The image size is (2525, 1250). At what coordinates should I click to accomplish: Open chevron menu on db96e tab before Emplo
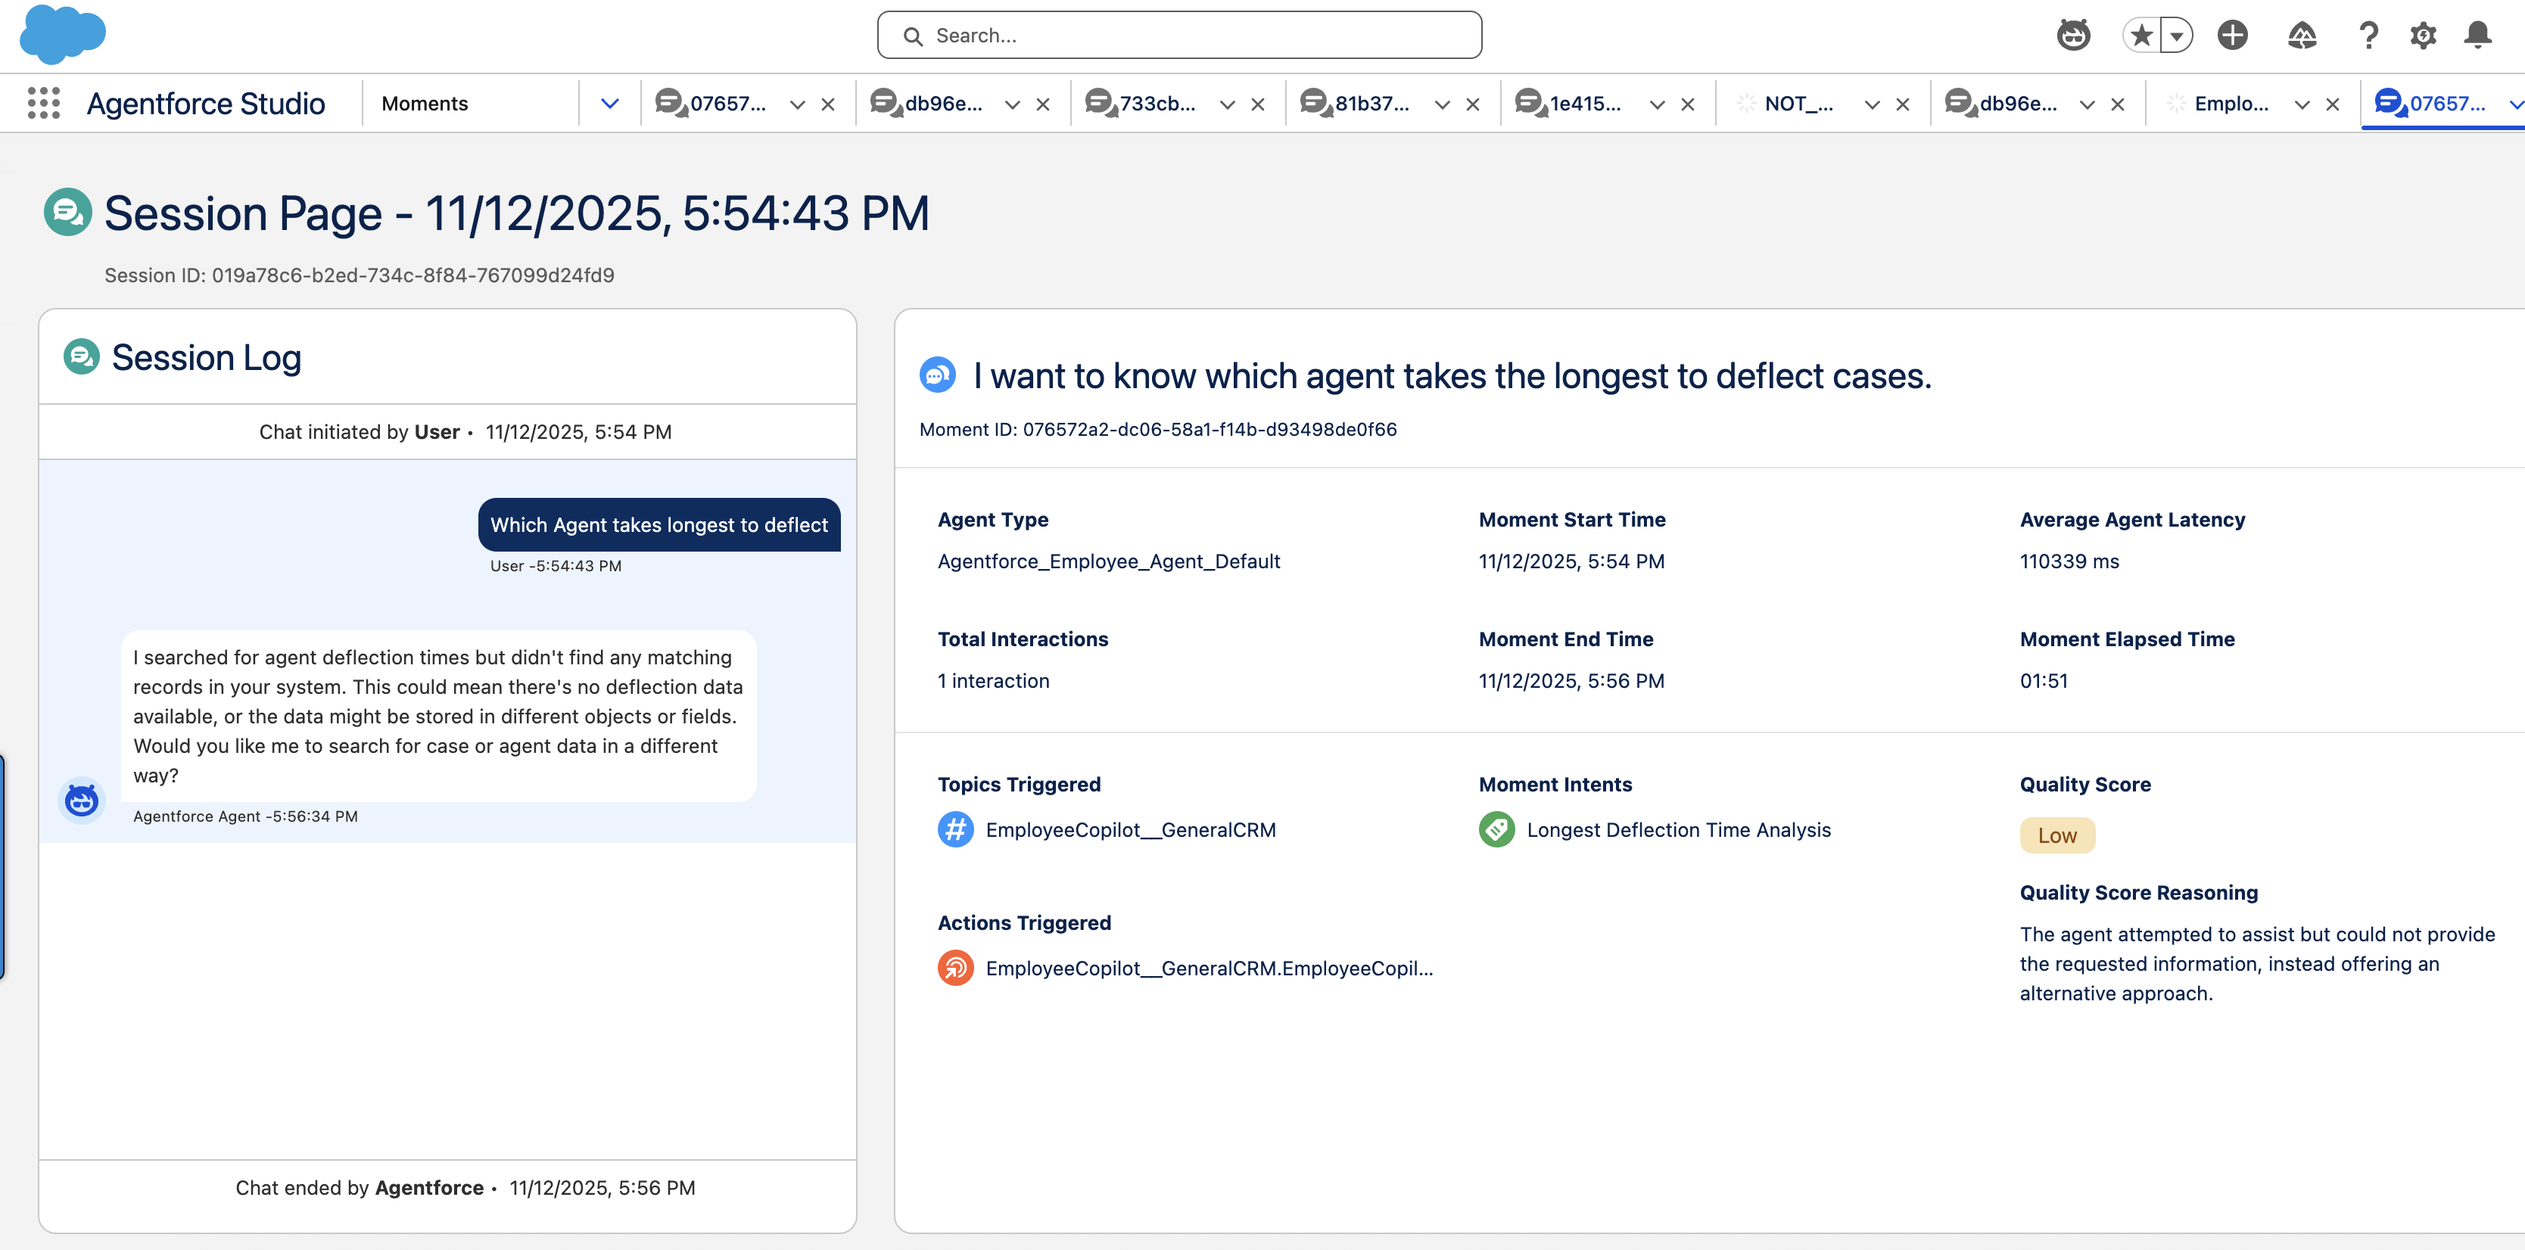(x=2087, y=104)
